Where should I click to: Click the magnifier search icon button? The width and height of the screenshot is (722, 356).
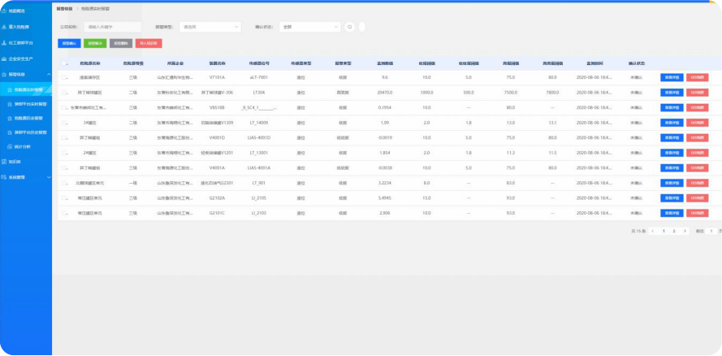tap(349, 27)
